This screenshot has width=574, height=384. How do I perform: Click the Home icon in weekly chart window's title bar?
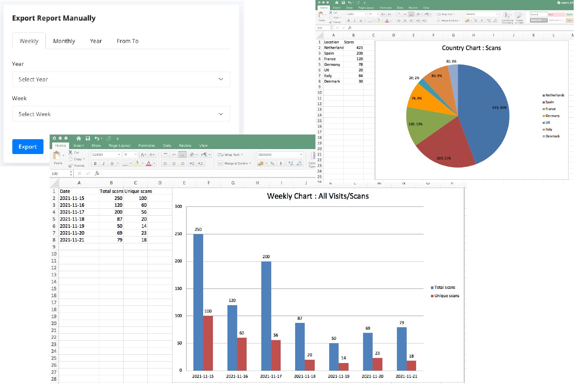pyautogui.click(x=79, y=138)
